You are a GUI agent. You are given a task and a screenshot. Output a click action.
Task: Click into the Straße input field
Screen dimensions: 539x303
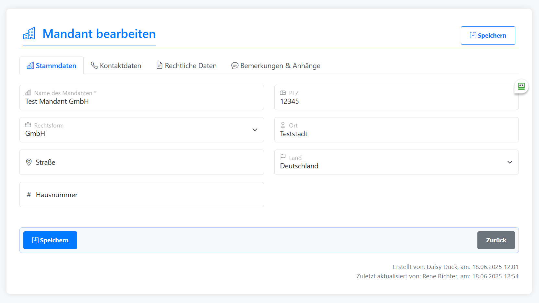pyautogui.click(x=130, y=162)
